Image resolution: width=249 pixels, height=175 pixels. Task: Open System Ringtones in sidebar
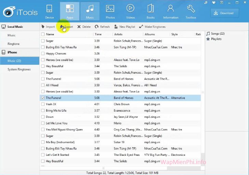pyautogui.click(x=19, y=70)
